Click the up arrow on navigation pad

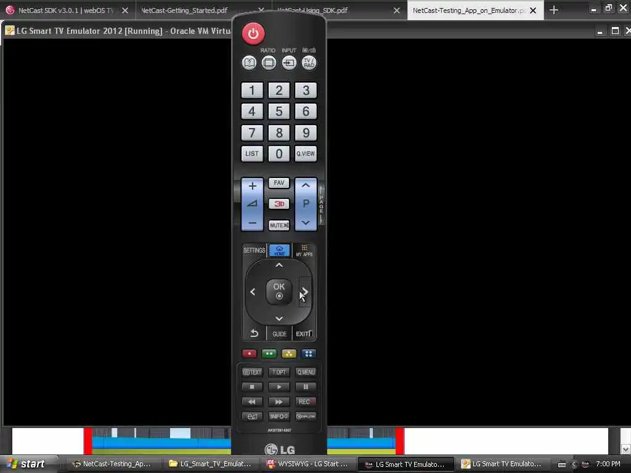click(279, 265)
